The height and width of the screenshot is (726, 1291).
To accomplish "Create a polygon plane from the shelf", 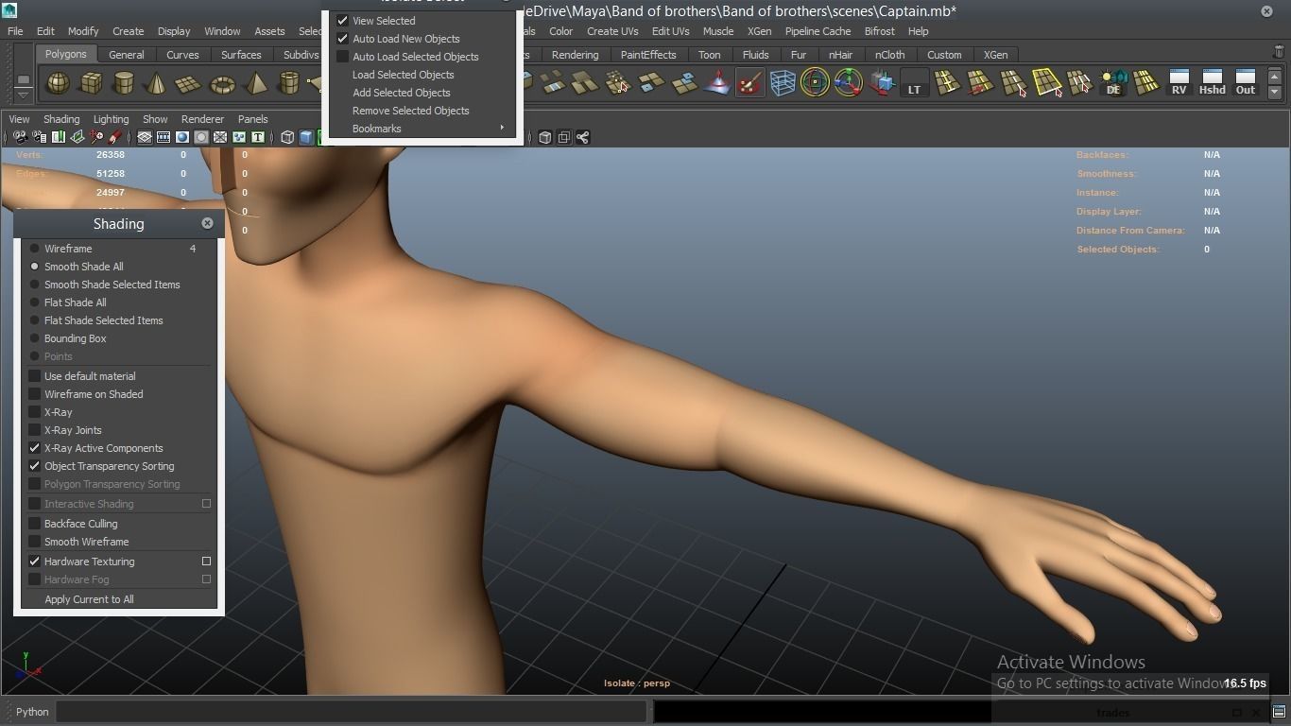I will click(189, 84).
